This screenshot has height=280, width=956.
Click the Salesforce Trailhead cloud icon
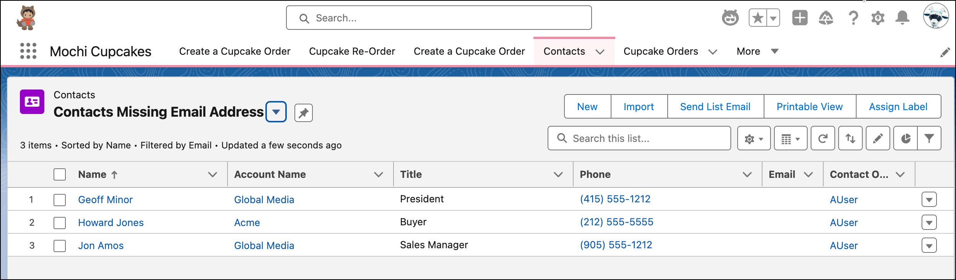(826, 18)
